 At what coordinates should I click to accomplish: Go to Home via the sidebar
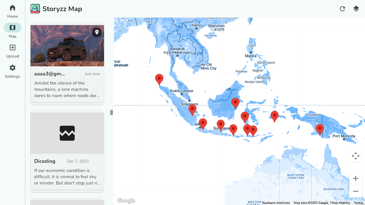coord(12,11)
